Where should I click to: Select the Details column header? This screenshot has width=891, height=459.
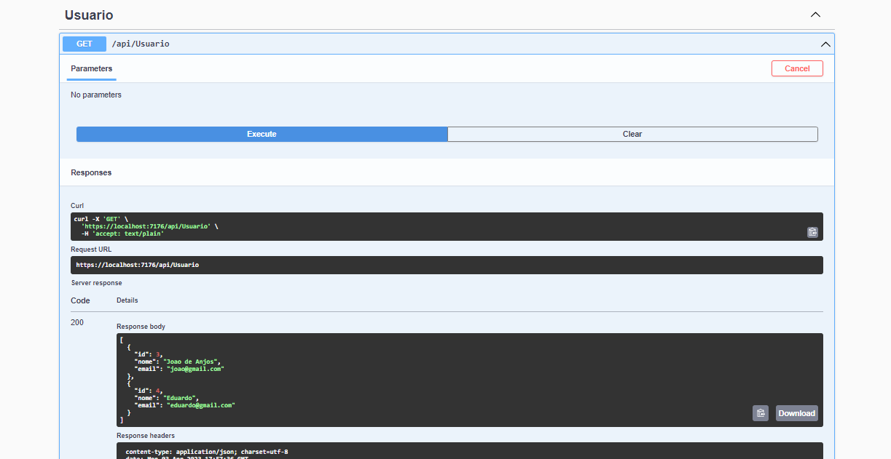click(127, 300)
